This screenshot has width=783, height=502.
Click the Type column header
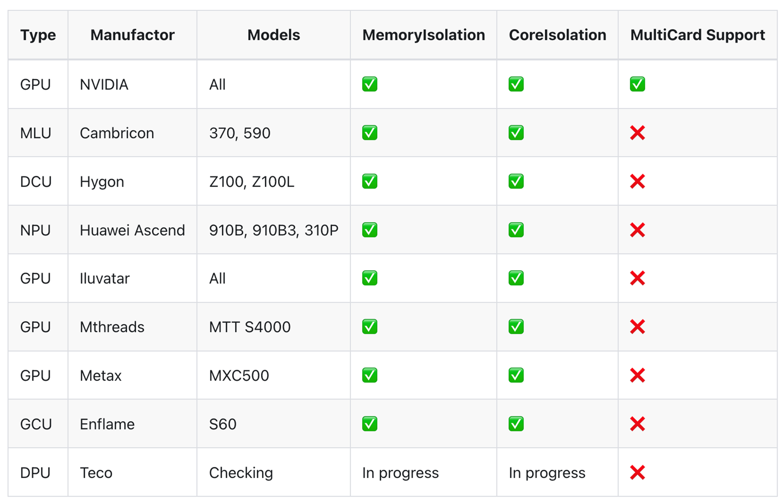pyautogui.click(x=38, y=35)
